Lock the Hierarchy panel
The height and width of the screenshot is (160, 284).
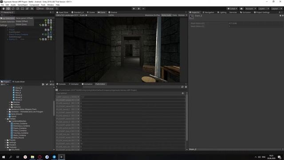pyautogui.click(x=51, y=12)
